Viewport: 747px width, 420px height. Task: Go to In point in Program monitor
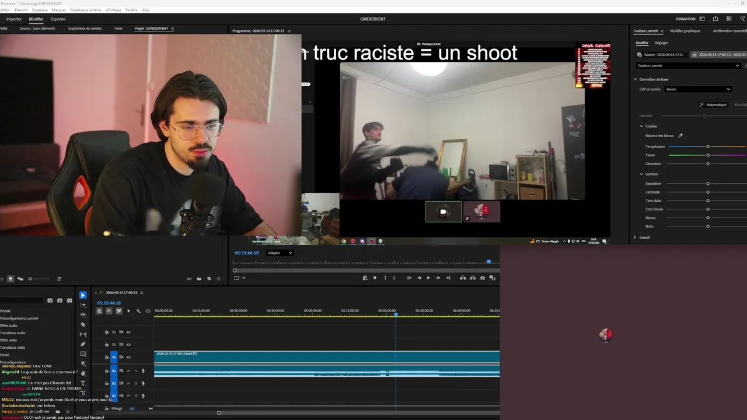tap(409, 278)
